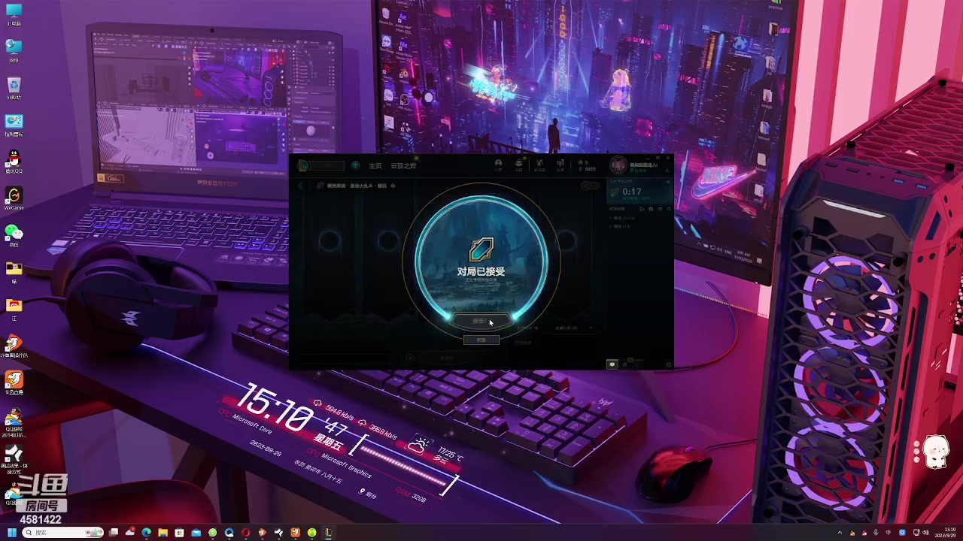The height and width of the screenshot is (541, 963).
Task: Click the add friend icon in friends panel
Action: 642,209
